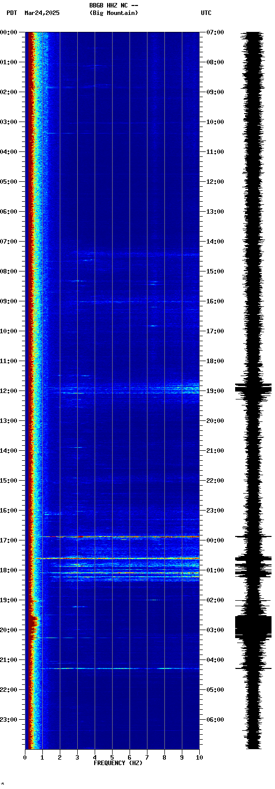Click the PDT time label '23:00'
Screen dimensions: 275x789
(8, 720)
